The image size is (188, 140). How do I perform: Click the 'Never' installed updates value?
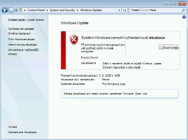(106, 79)
